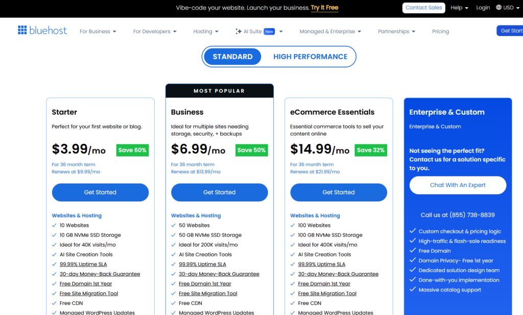Go to the Pricing page
The width and height of the screenshot is (523, 315).
[440, 31]
